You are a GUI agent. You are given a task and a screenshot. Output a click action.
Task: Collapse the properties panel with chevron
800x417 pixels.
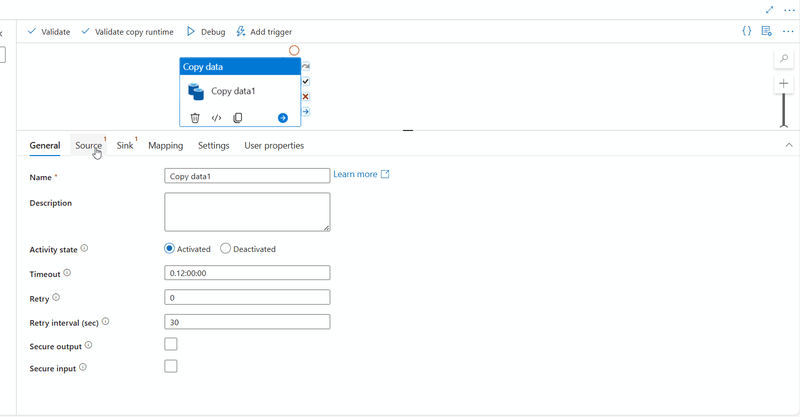click(x=789, y=145)
